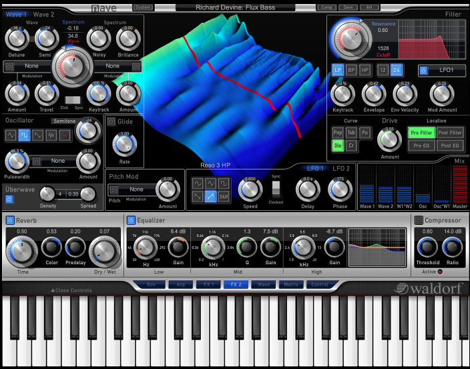Click the Save button
This screenshot has width=470, height=369.
(x=348, y=7)
